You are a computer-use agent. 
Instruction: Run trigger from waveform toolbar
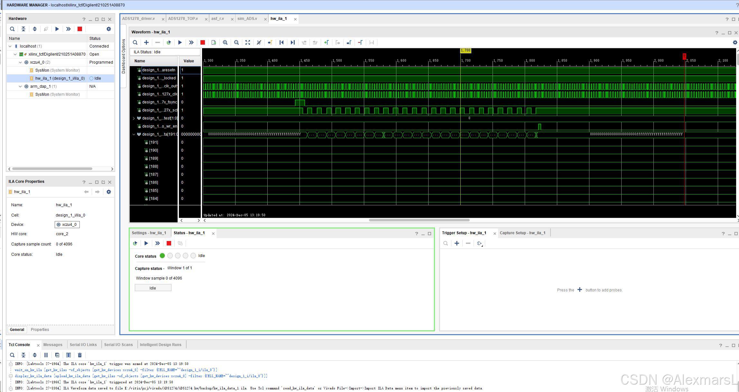pyautogui.click(x=180, y=42)
